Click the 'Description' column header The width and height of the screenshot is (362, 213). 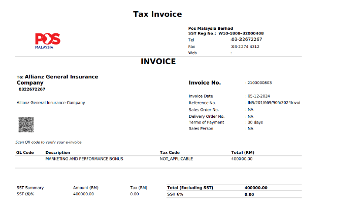click(58, 152)
